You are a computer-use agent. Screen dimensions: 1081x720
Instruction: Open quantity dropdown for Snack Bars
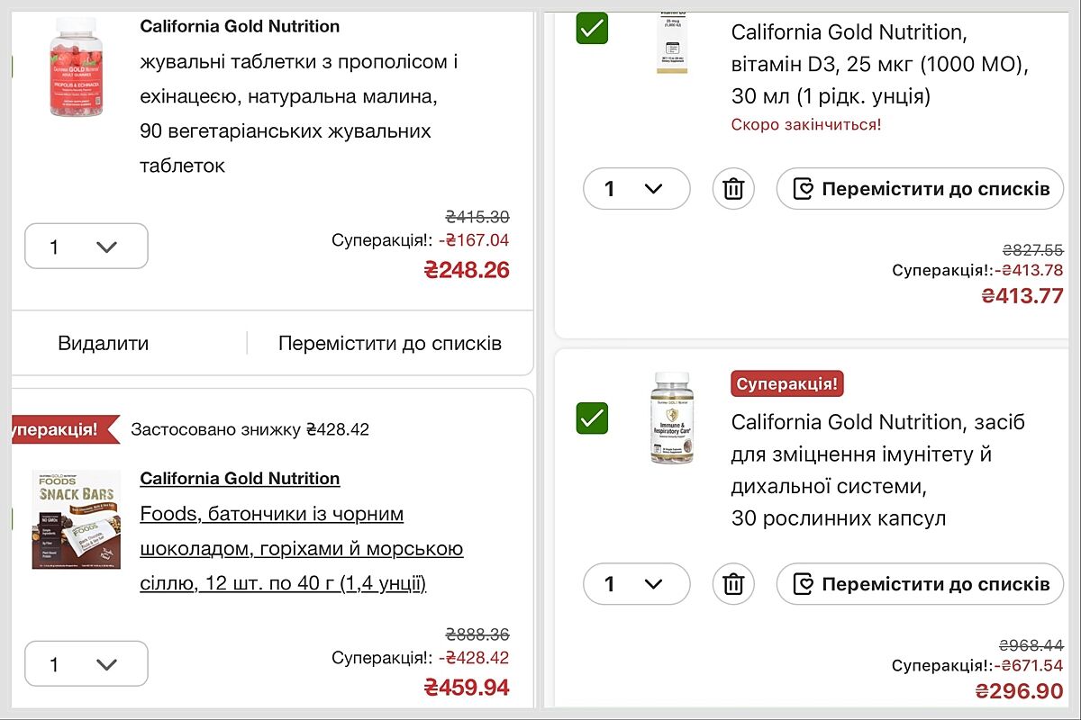point(86,664)
